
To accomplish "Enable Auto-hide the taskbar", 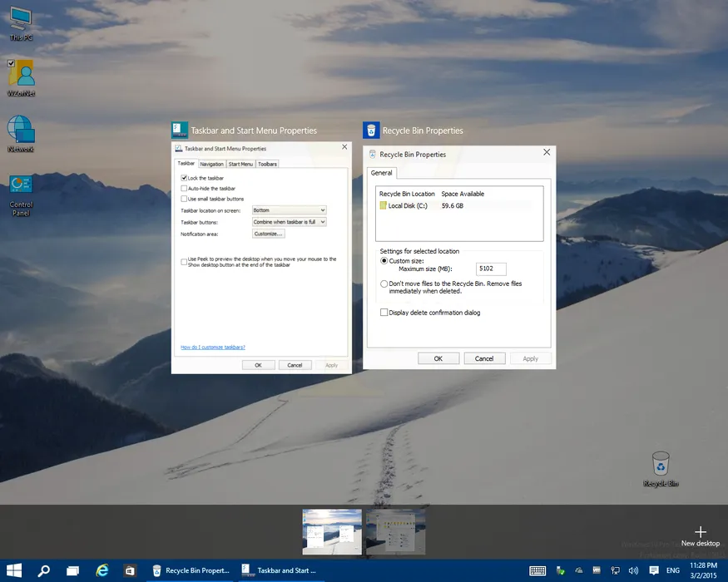I will pos(184,189).
